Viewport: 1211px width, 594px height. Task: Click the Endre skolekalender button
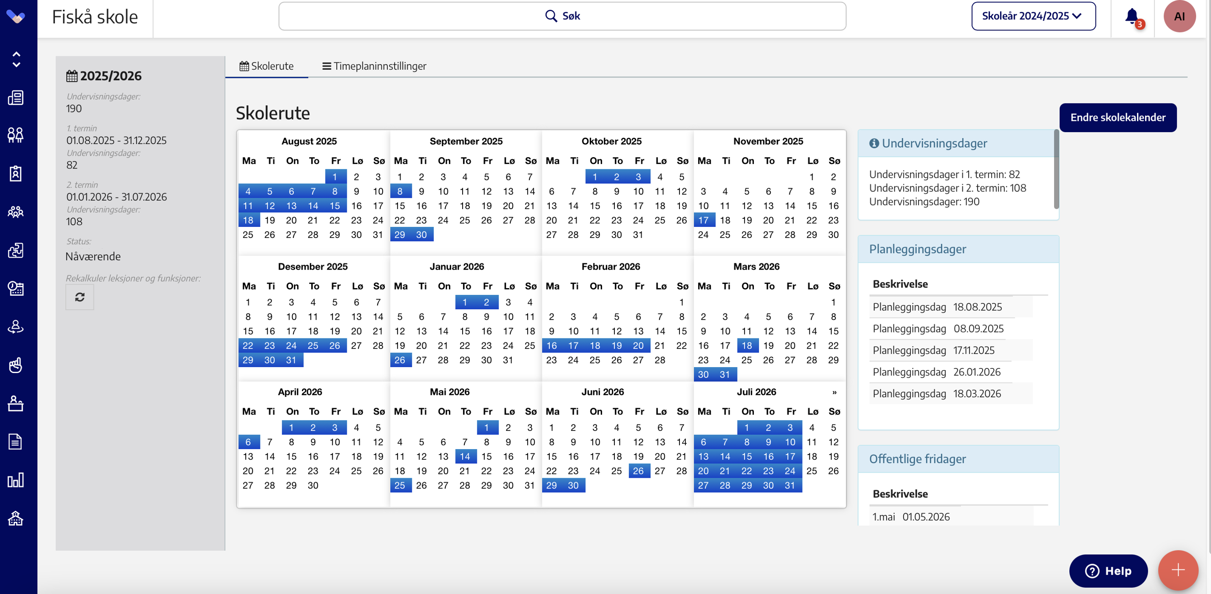pos(1118,117)
